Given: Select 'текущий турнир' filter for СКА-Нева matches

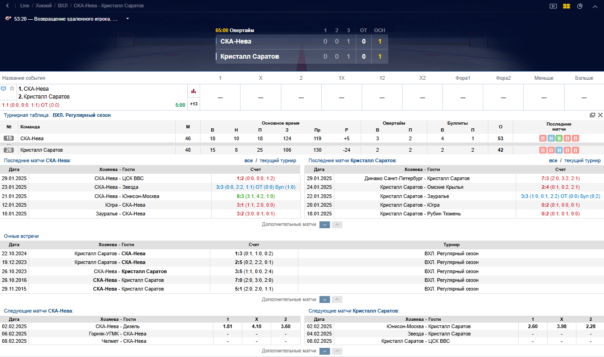Looking at the screenshot, I should pyautogui.click(x=278, y=160).
